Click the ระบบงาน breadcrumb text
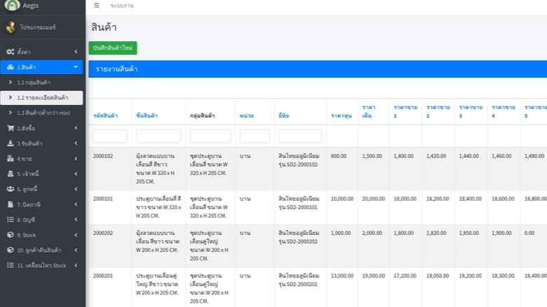The height and width of the screenshot is (307, 547). pyautogui.click(x=122, y=6)
